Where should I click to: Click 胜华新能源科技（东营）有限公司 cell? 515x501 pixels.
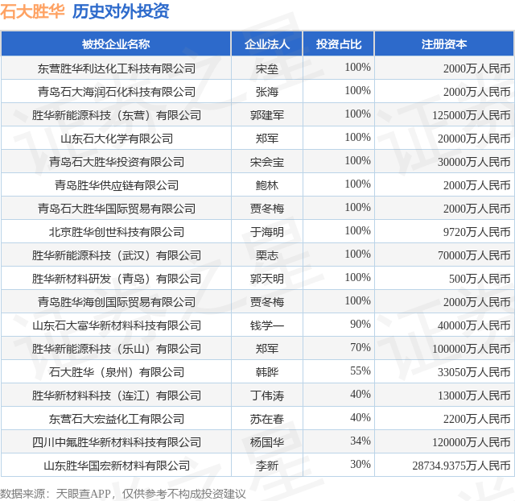116,115
